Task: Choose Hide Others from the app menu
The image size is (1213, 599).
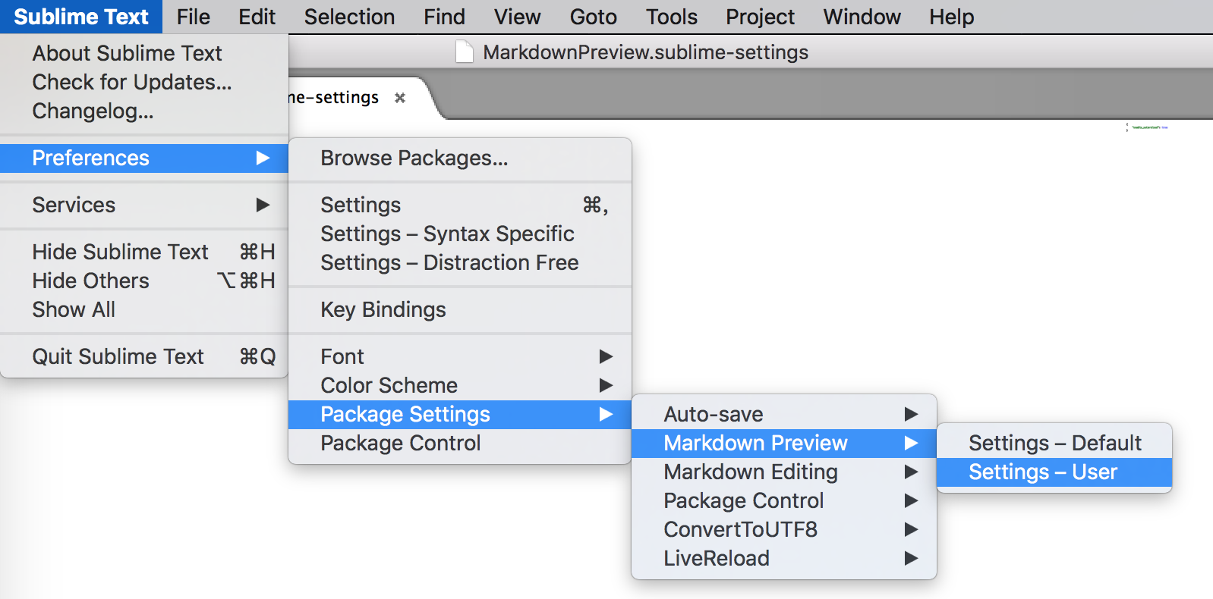Action: coord(90,281)
